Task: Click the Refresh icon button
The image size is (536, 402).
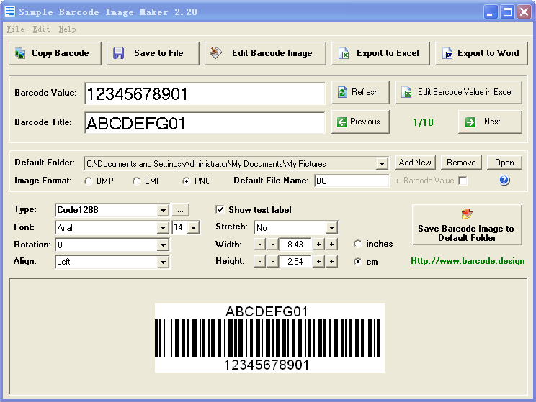Action: 360,92
